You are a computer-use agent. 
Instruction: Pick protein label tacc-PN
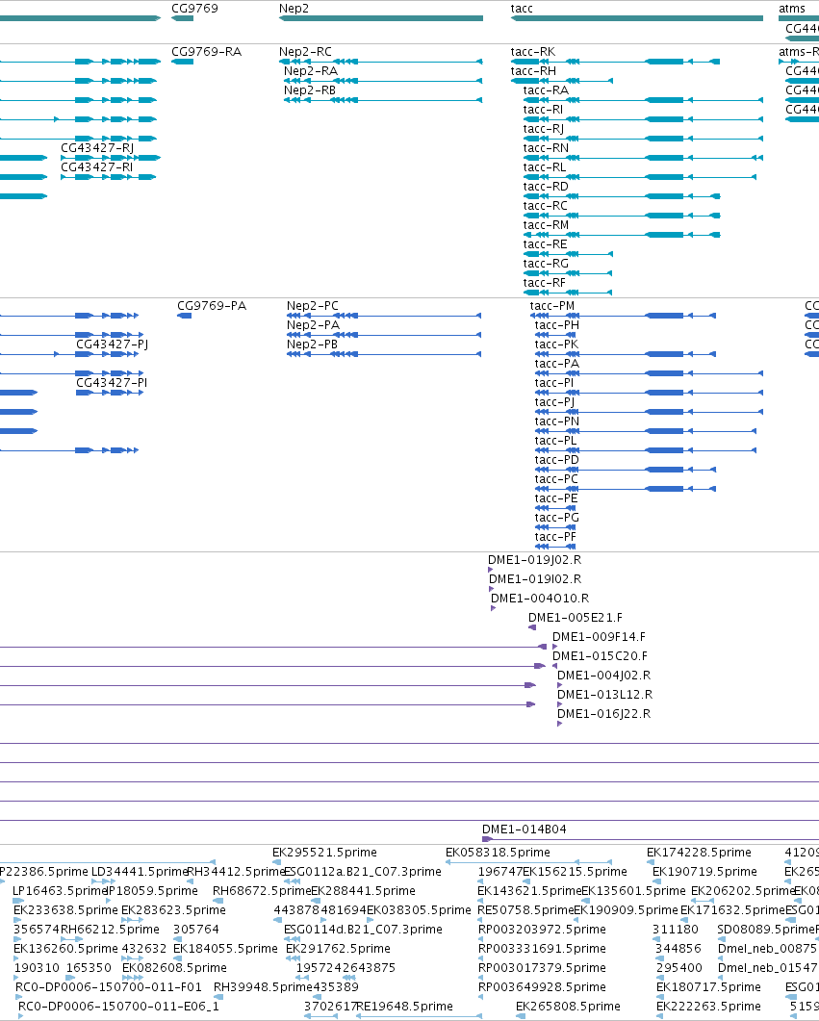[x=556, y=421]
